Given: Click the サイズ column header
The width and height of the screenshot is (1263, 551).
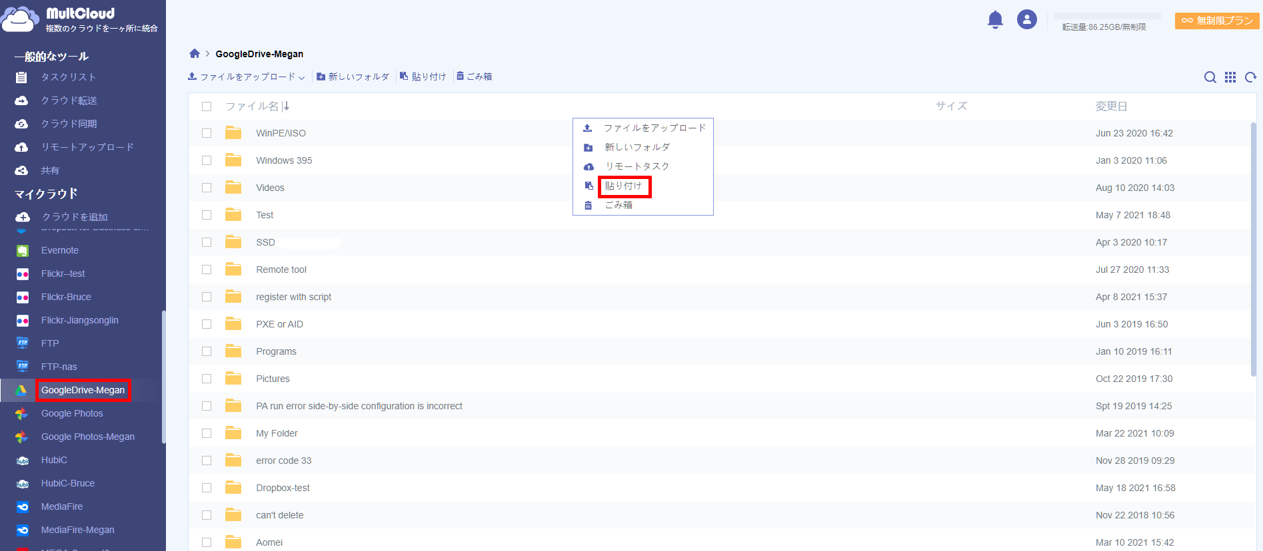Looking at the screenshot, I should click(951, 106).
